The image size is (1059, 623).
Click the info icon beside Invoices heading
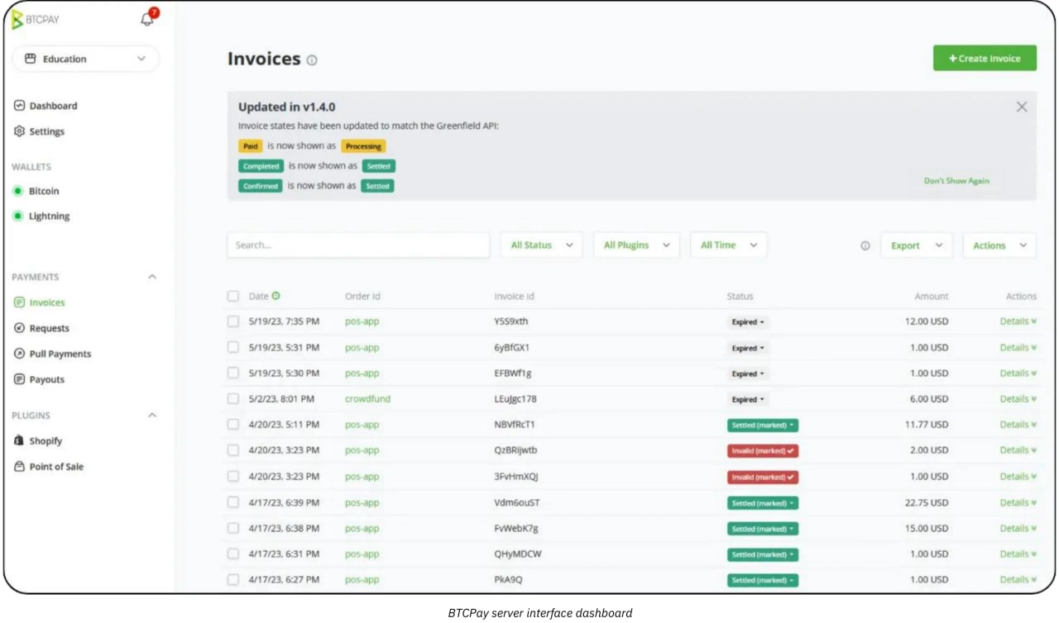coord(312,60)
